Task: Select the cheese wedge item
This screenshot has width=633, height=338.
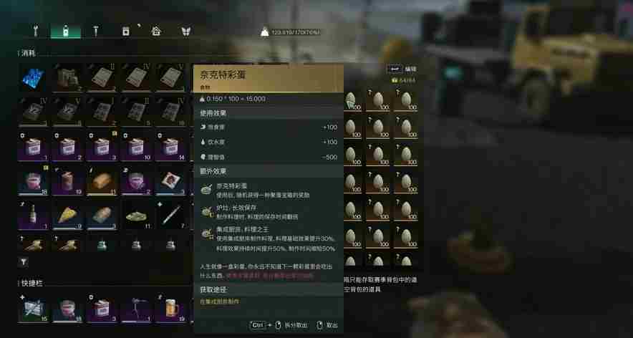Action: click(67, 216)
